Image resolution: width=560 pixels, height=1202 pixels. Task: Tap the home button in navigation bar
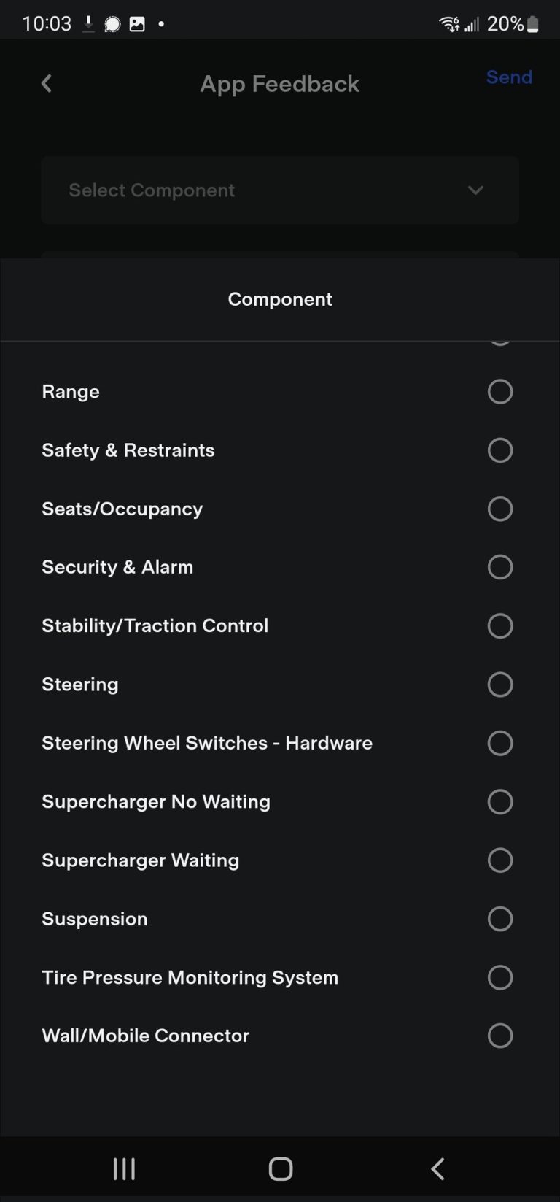click(279, 1168)
